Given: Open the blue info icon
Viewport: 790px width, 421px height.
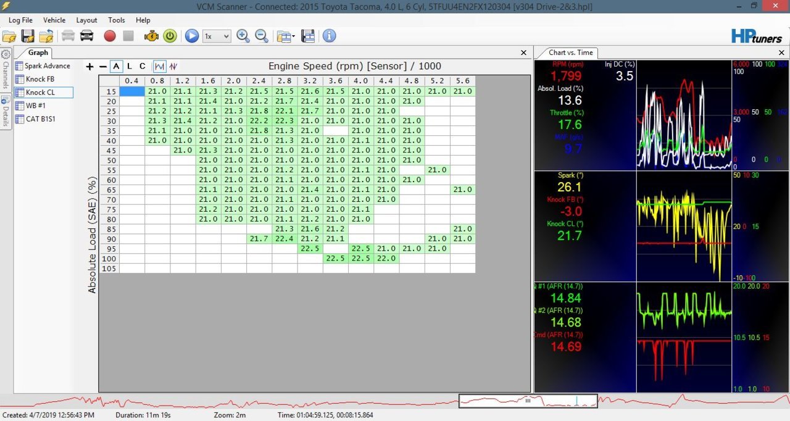Looking at the screenshot, I should pos(330,36).
